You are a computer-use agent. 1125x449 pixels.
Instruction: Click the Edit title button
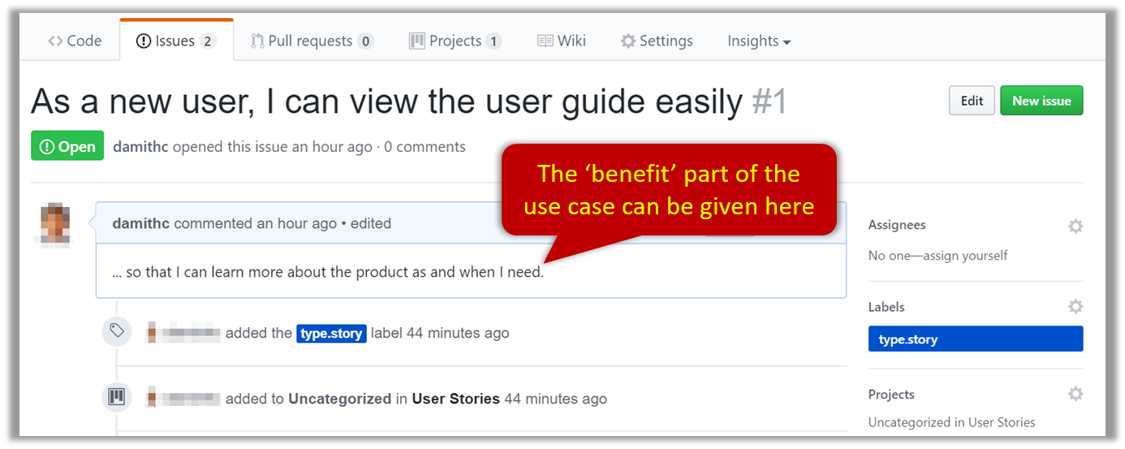point(972,101)
